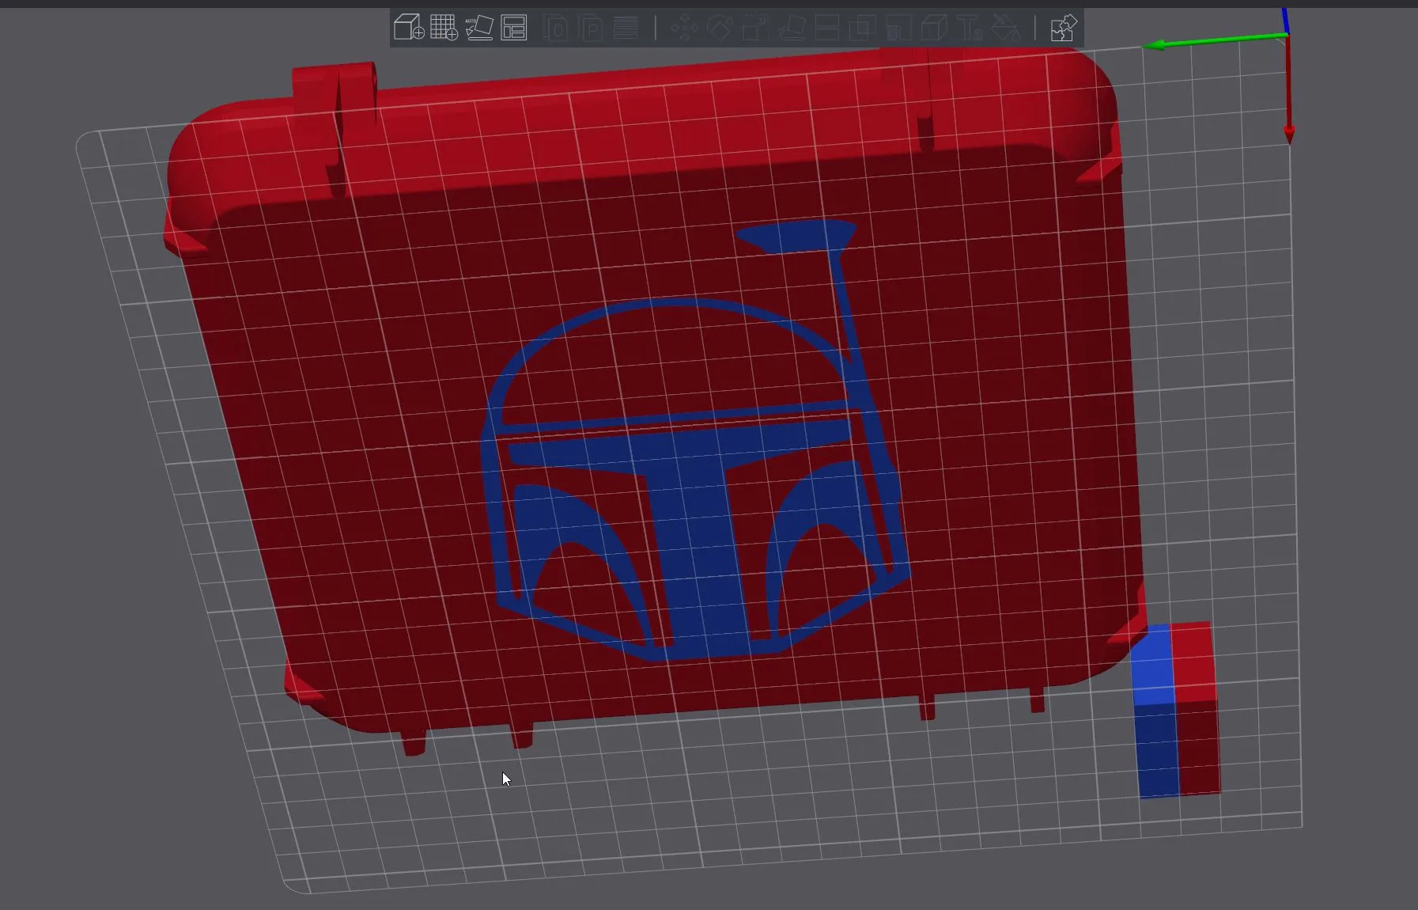Select the paint bucket color tool
Viewport: 1418px width, 910px height.
click(x=1005, y=28)
